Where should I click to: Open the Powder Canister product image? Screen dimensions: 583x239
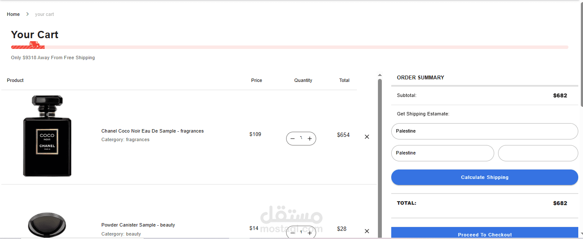click(x=47, y=225)
